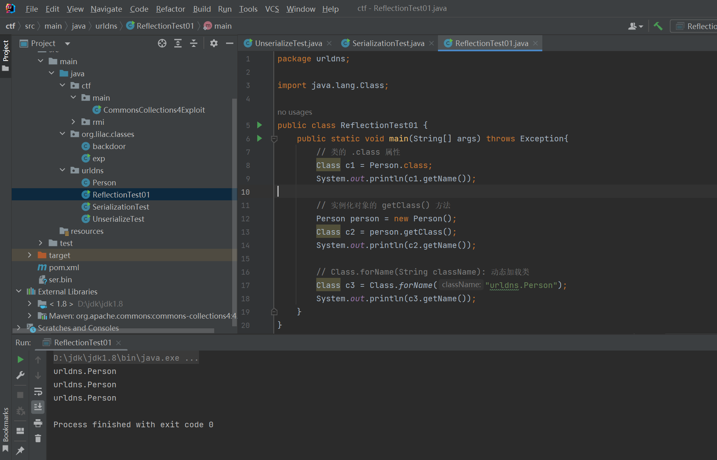Open the VCS menu

pos(272,9)
